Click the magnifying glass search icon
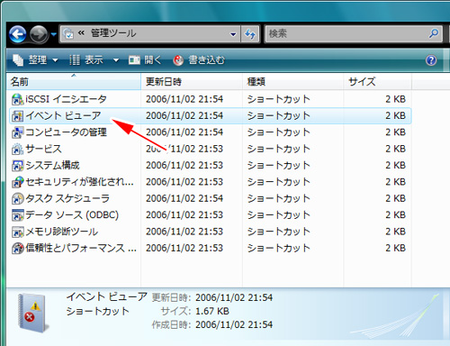The height and width of the screenshot is (346, 450). 434,33
